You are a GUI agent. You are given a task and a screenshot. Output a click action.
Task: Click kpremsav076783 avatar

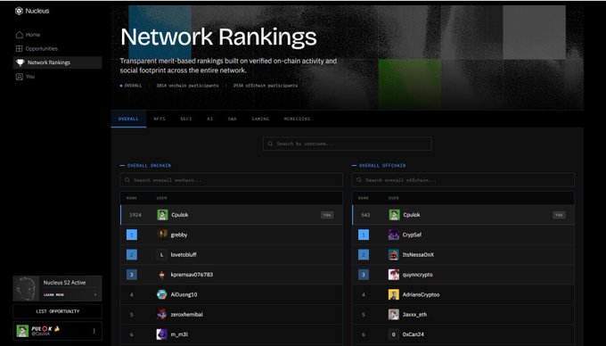coord(162,275)
